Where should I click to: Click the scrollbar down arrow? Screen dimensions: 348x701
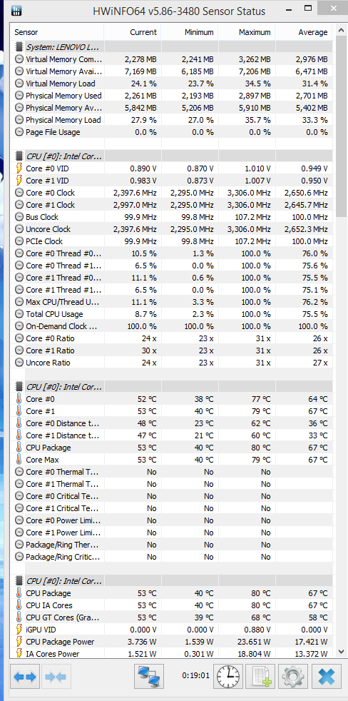[x=342, y=652]
